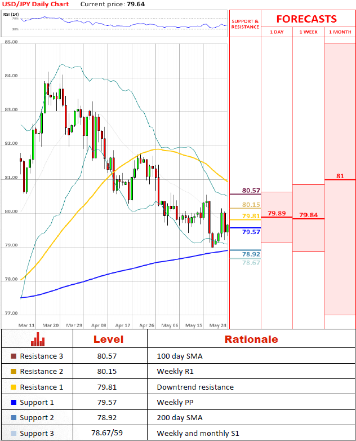
Task: Click the 77.00 price axis label
Action: pos(11,313)
